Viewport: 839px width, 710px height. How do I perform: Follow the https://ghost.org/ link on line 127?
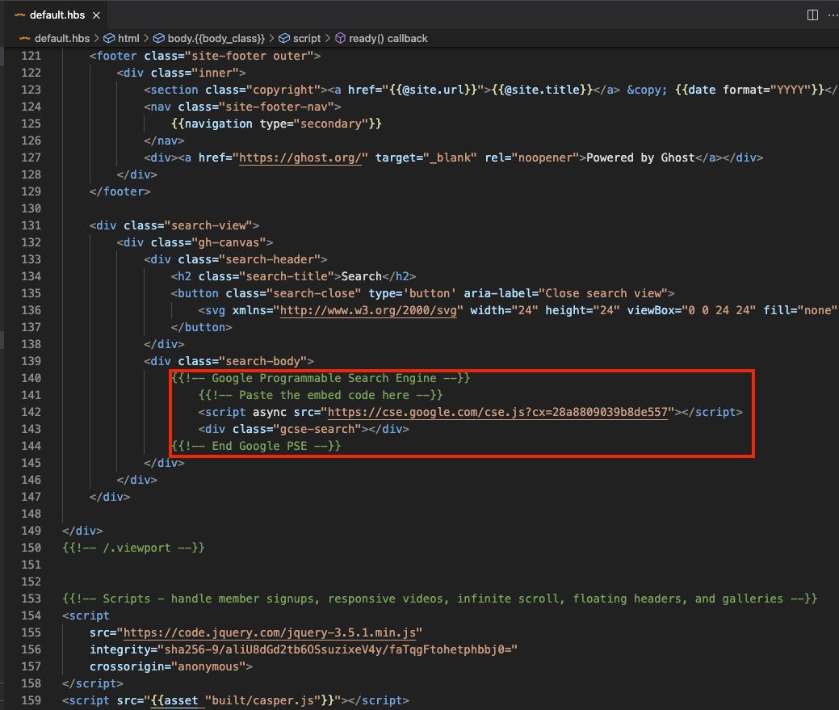pyautogui.click(x=300, y=158)
